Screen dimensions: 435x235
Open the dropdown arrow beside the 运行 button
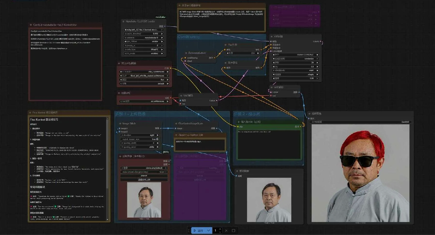pyautogui.click(x=209, y=230)
